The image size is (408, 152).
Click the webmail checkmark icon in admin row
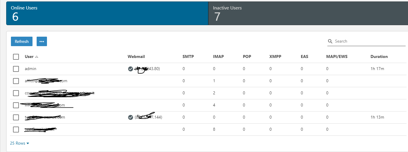130,69
